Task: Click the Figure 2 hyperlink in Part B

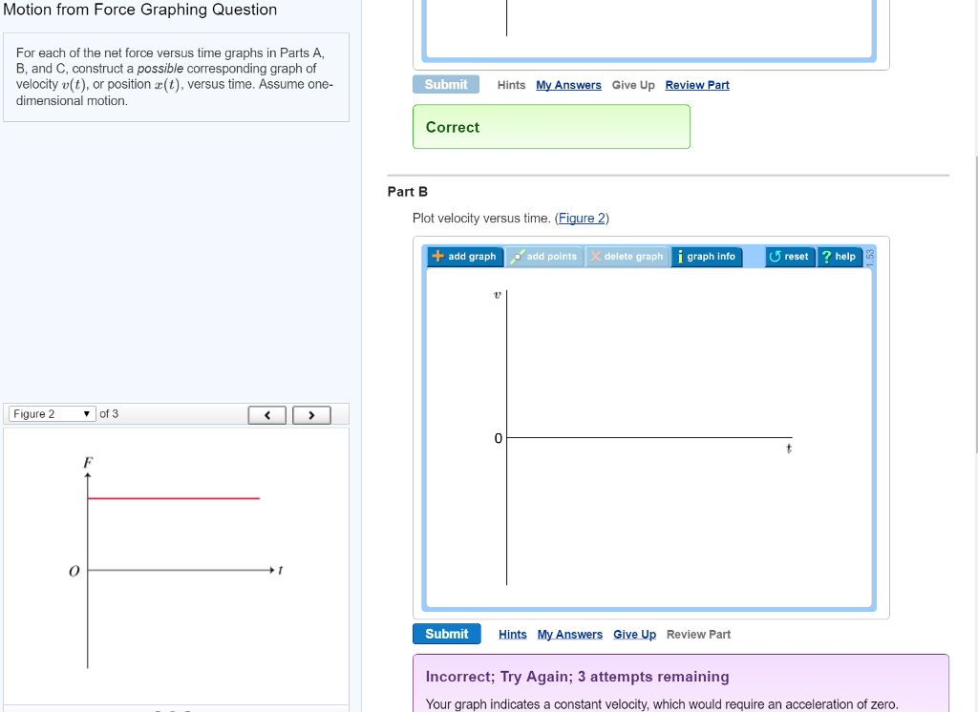Action: pos(582,218)
